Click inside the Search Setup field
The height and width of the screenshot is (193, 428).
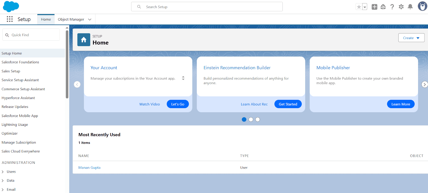[x=207, y=7]
